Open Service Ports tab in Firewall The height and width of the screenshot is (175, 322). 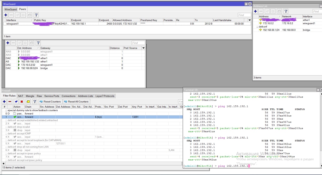click(x=52, y=96)
